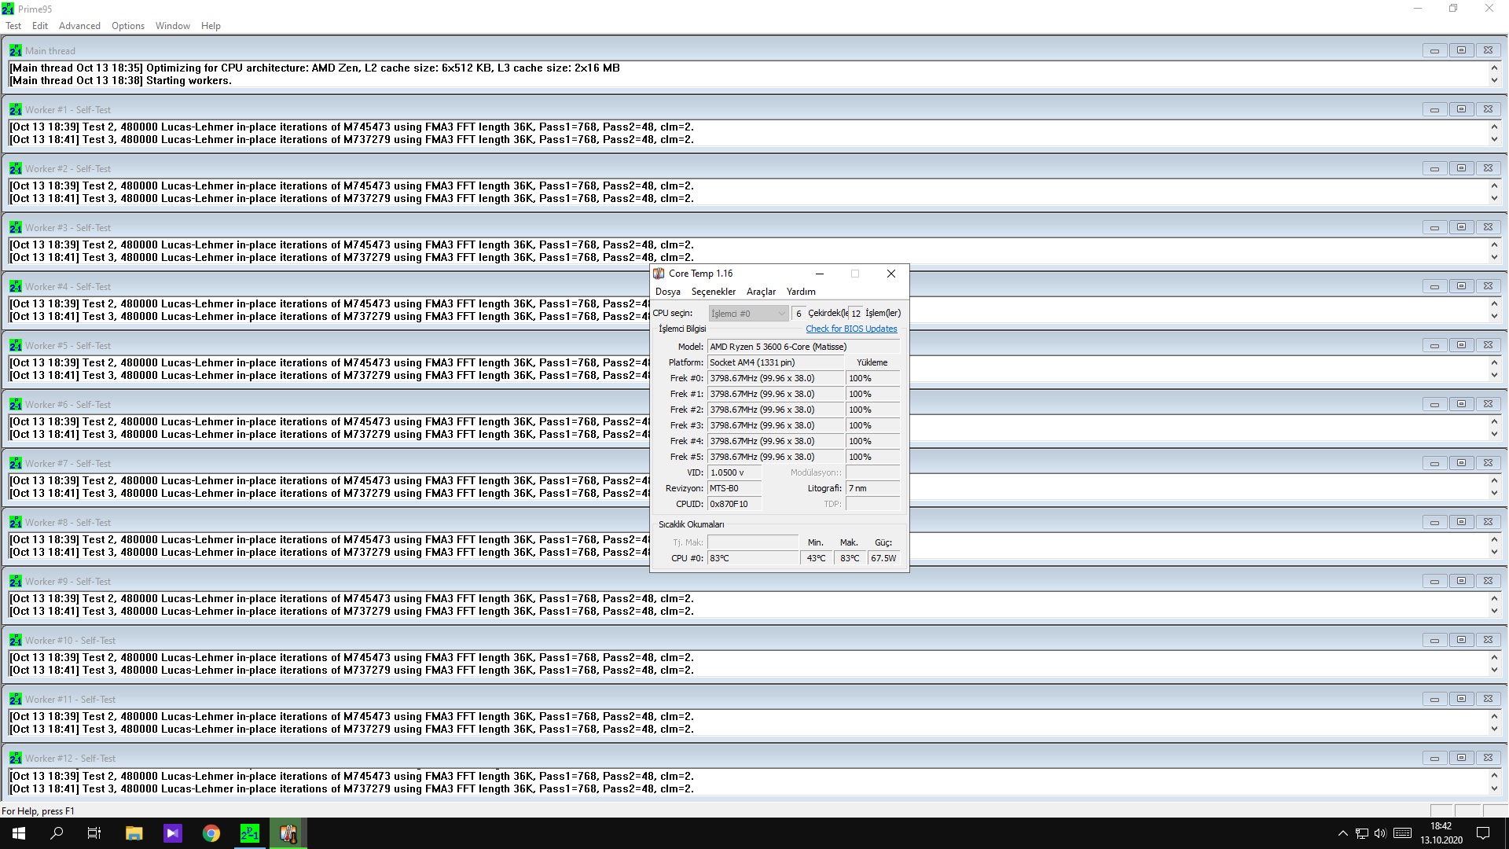Open Seçenekler menu in Core Temp

coord(713,292)
